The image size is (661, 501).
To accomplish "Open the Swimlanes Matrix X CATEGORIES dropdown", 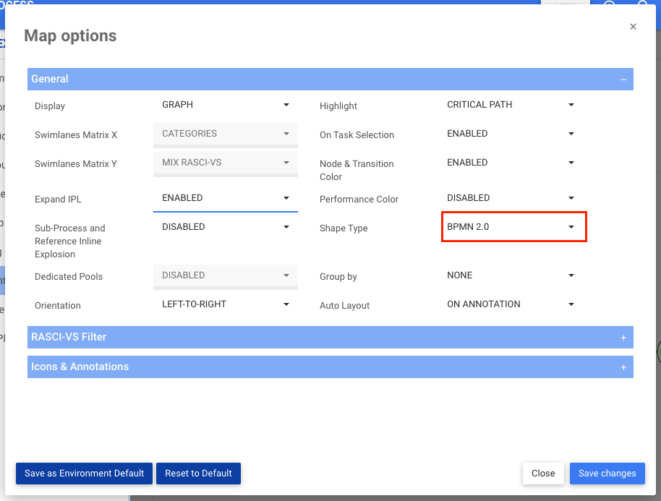I will click(226, 134).
